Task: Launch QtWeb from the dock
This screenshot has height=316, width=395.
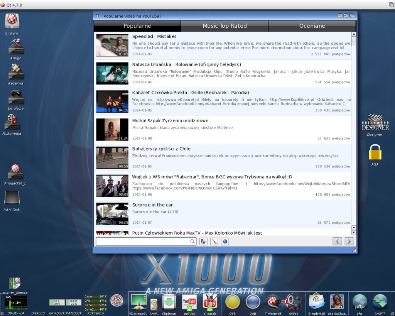Action: point(294,302)
